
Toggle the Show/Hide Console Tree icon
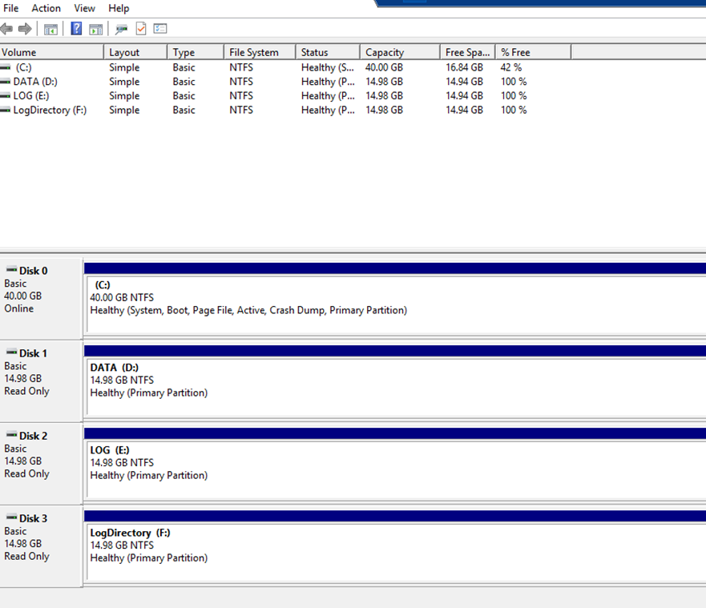pos(50,29)
